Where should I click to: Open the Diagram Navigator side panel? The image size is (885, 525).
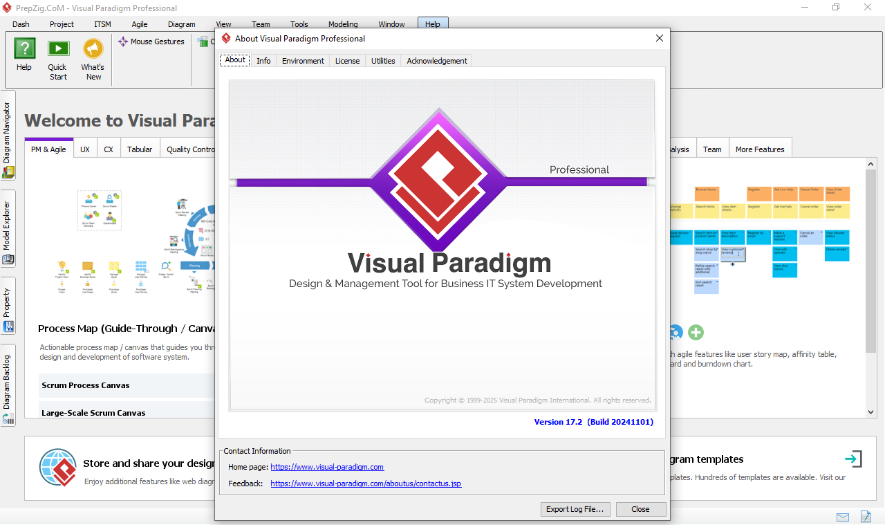coord(8,135)
